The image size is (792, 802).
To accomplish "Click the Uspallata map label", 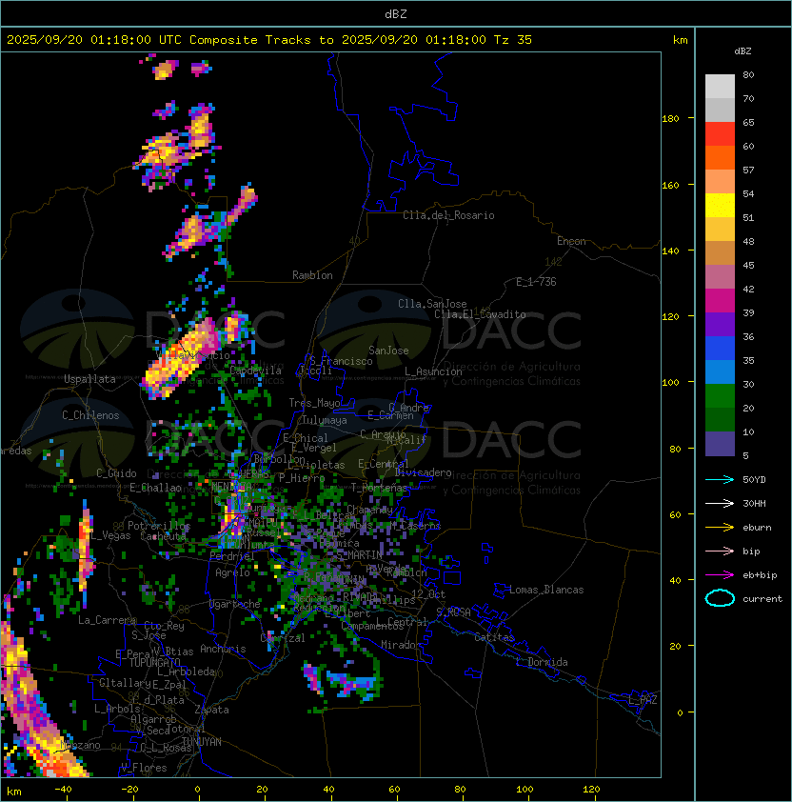I will [x=89, y=379].
